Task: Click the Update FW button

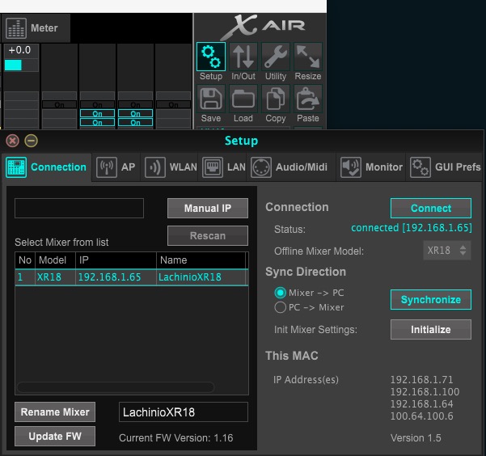Action: click(55, 436)
